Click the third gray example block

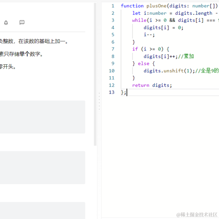[42, 210]
